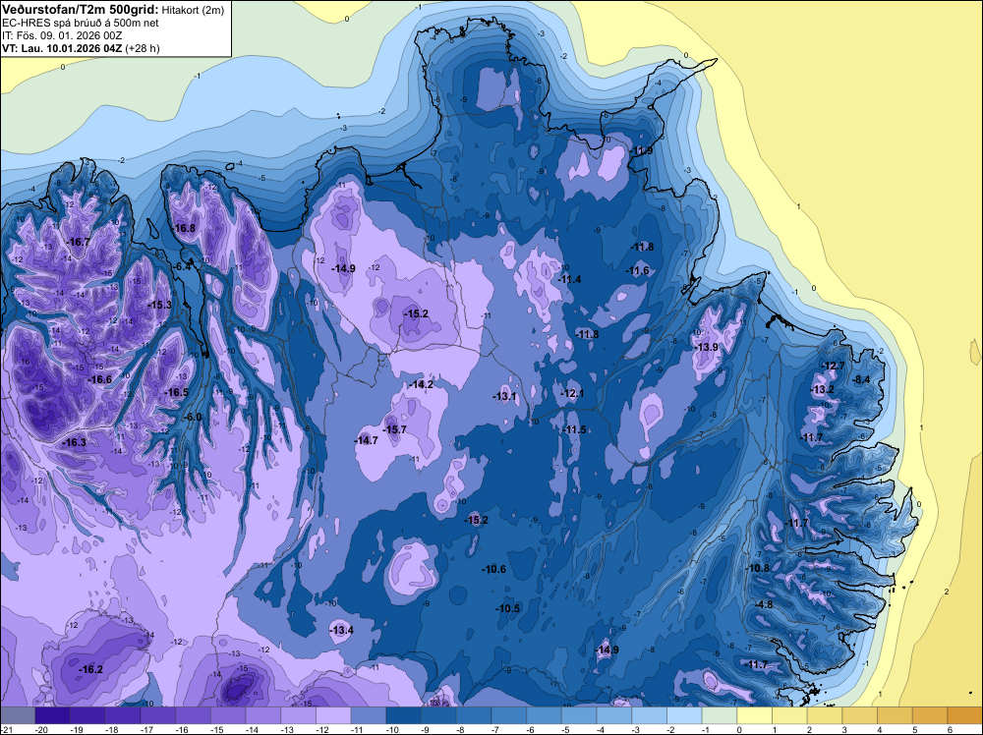The height and width of the screenshot is (735, 983).
Task: Click the '-14.7' temperature label
Action: click(x=367, y=440)
